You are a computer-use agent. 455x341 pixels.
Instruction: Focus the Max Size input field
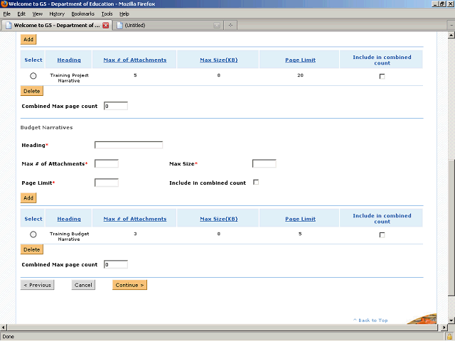264,163
